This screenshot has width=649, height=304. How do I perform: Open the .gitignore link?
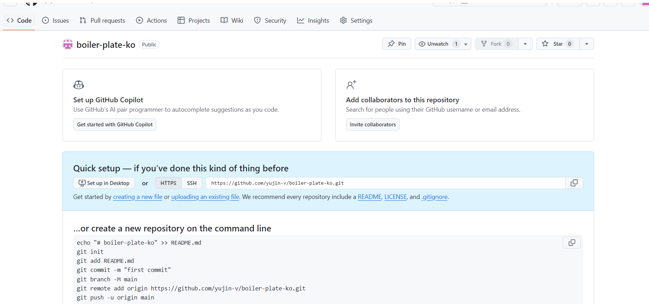tap(435, 197)
